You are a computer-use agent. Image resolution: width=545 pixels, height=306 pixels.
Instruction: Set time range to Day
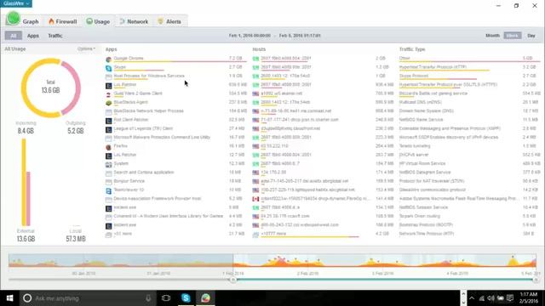[531, 36]
